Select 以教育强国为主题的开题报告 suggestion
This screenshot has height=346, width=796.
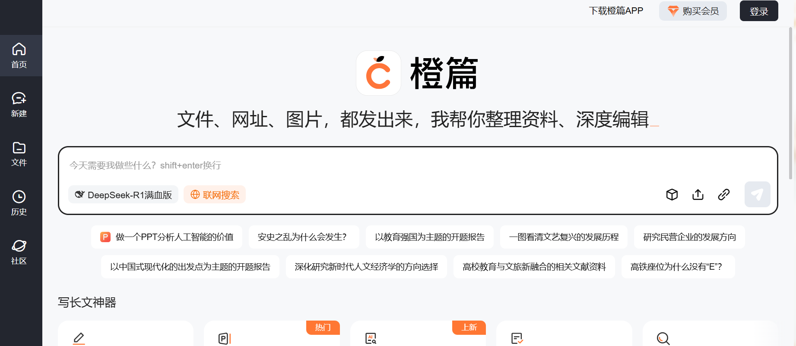(x=430, y=237)
